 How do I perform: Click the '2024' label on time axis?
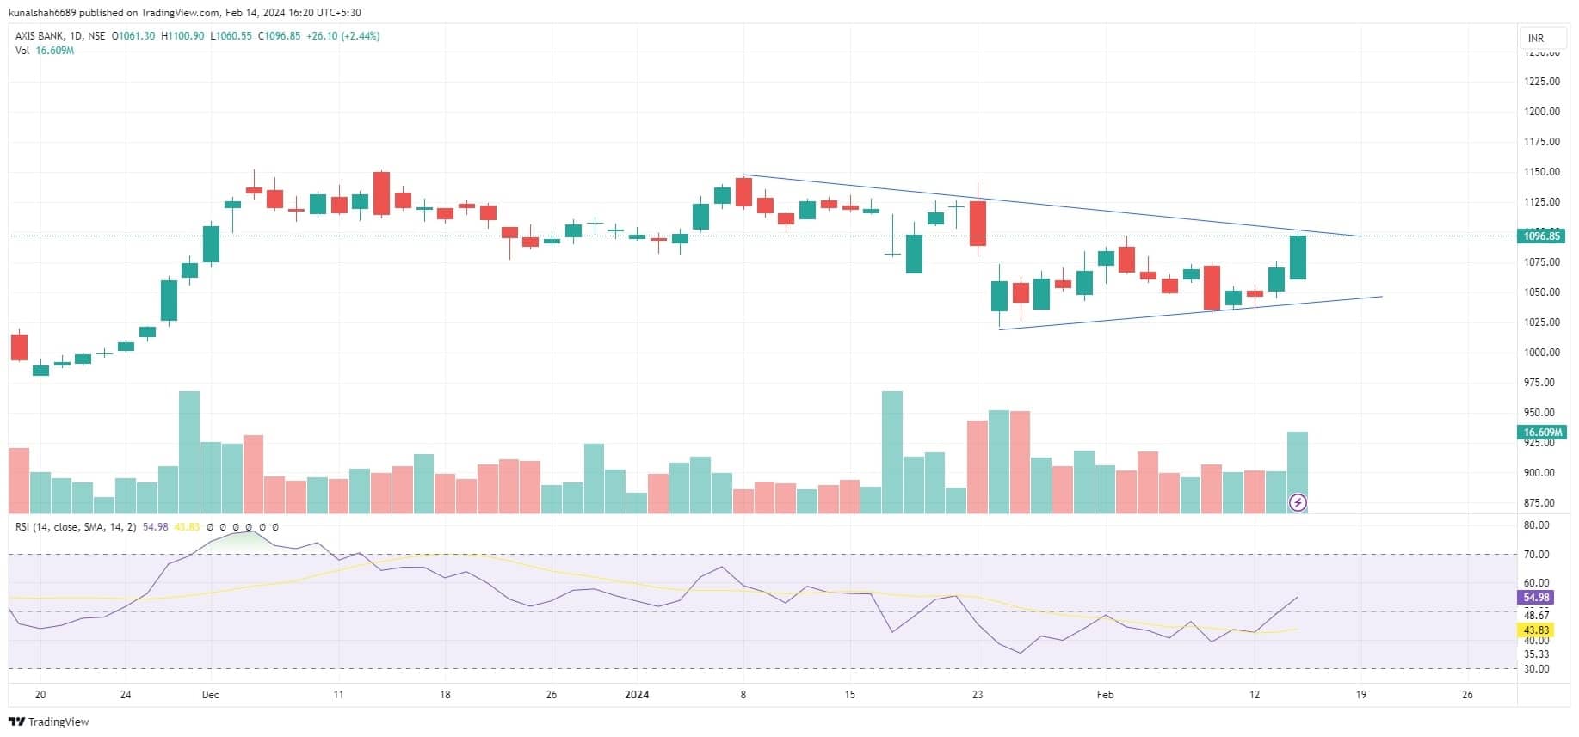tap(637, 695)
